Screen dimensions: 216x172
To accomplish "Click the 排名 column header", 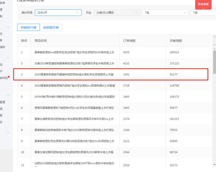I will coord(24,41).
